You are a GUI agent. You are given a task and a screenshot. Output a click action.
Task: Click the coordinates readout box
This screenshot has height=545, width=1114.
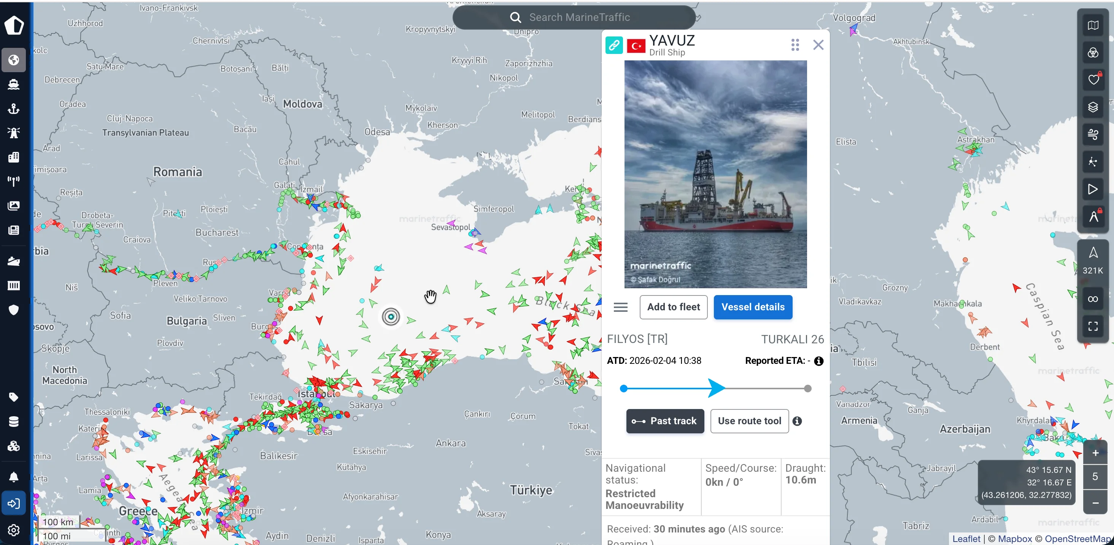tap(1026, 482)
